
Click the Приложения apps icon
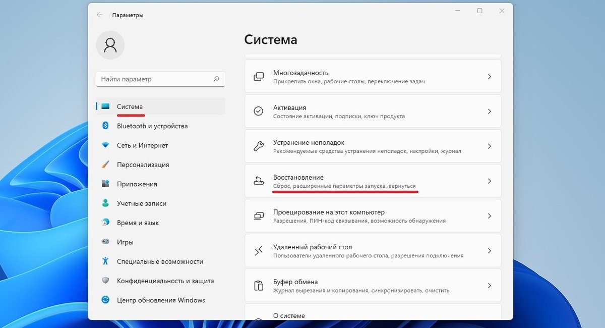tap(105, 184)
